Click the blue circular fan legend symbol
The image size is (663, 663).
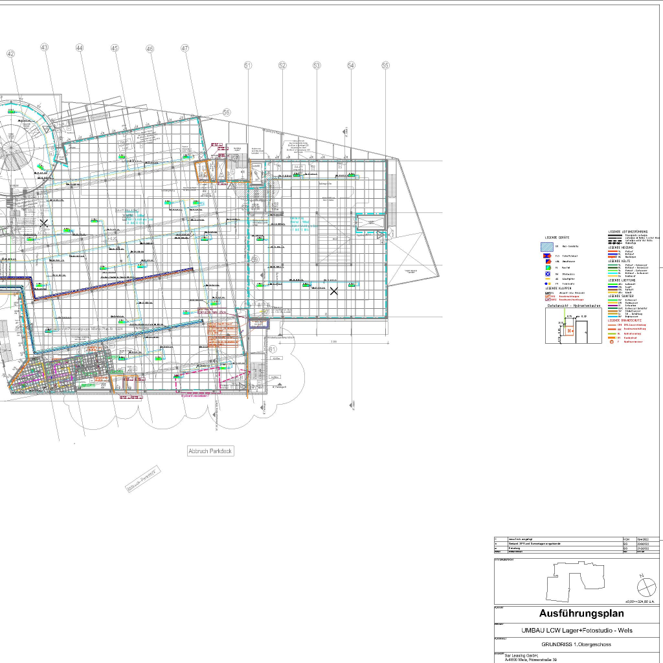point(548,274)
